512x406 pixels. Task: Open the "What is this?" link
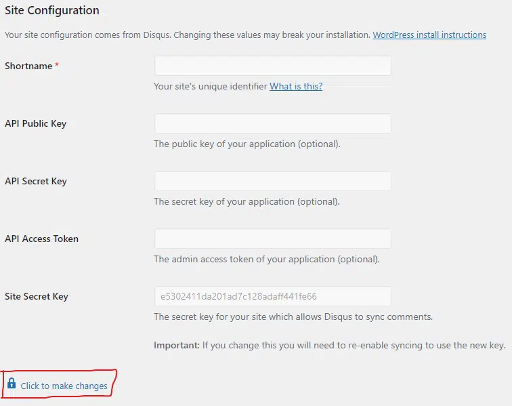coord(296,86)
